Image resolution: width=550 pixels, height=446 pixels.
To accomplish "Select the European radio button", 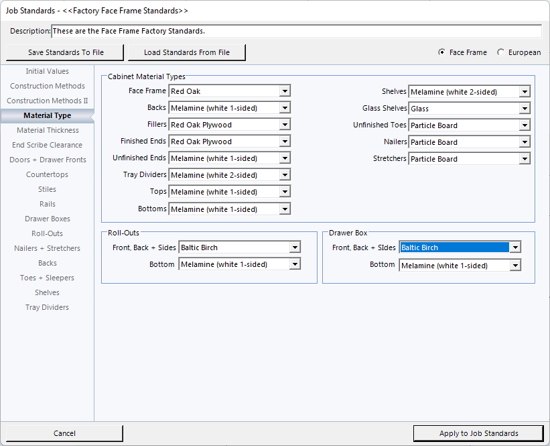I will (x=500, y=52).
